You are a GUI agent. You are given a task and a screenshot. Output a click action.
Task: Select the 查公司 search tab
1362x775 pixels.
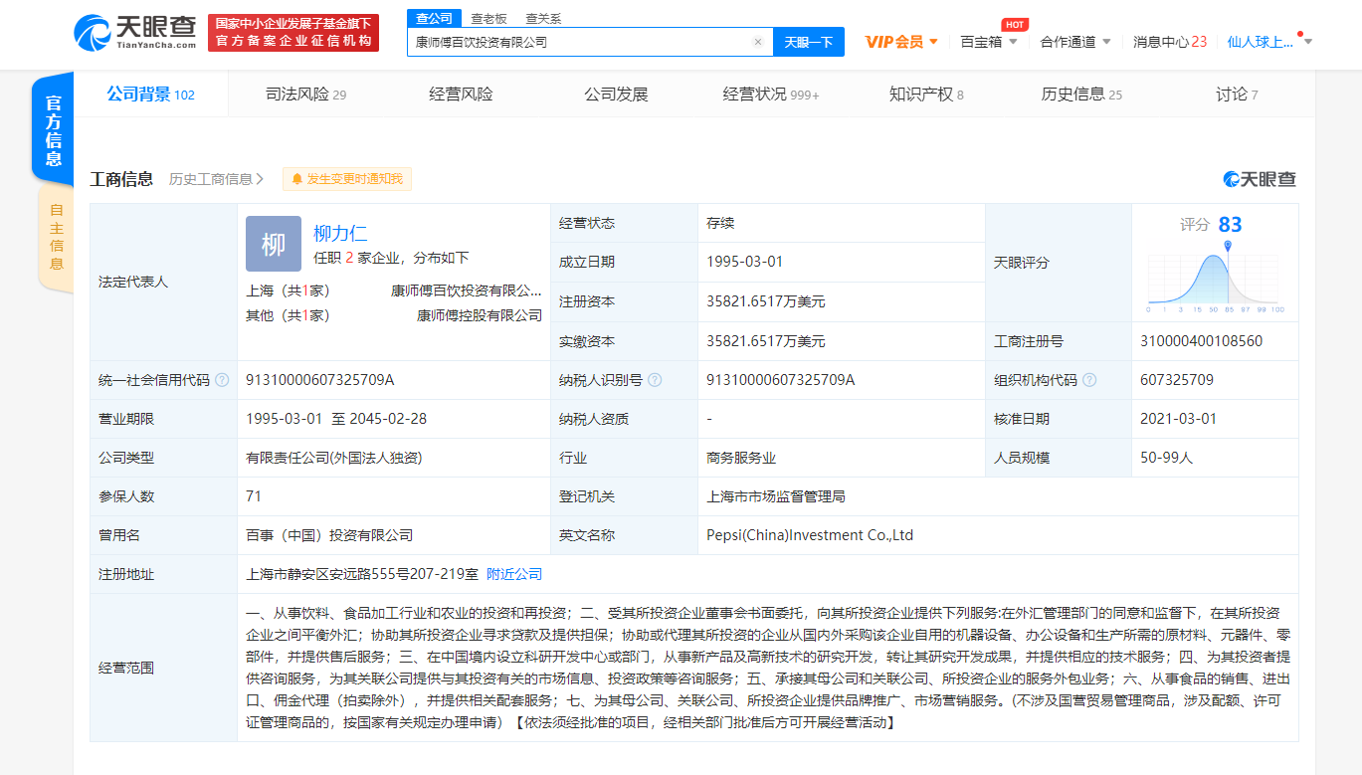pos(434,18)
